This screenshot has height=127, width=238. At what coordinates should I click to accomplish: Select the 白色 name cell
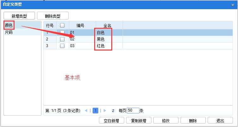click(x=109, y=33)
